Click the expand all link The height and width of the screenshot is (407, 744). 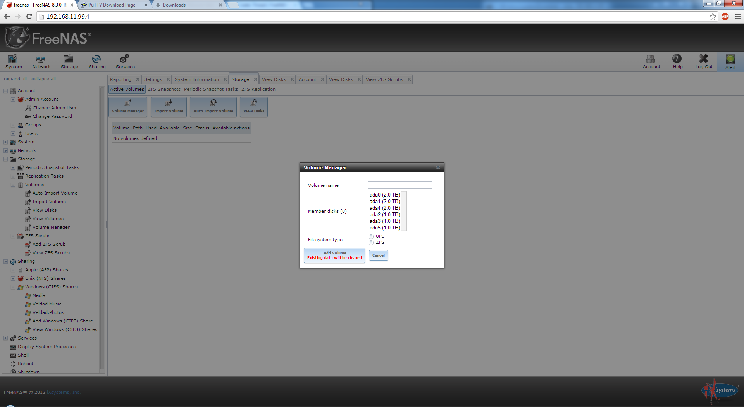tap(15, 79)
